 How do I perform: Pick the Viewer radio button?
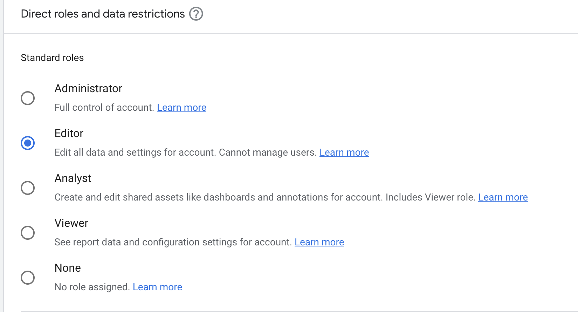[x=28, y=233]
